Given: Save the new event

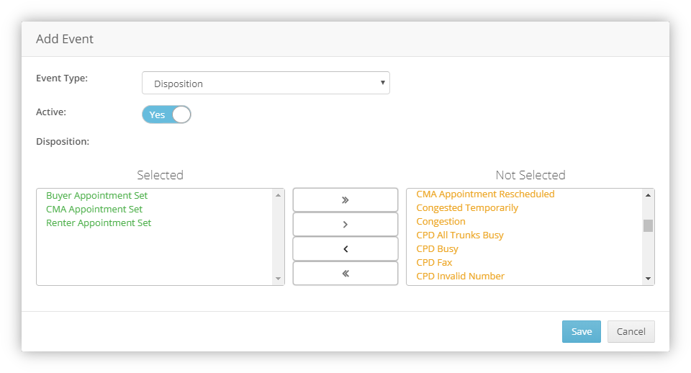Looking at the screenshot, I should click(x=581, y=331).
